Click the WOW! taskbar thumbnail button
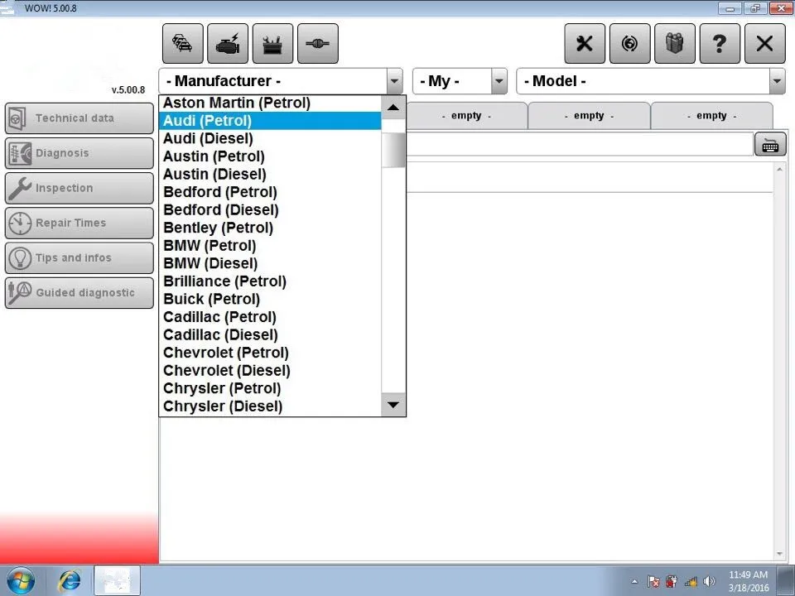Screen dimensions: 795x596 (x=117, y=581)
